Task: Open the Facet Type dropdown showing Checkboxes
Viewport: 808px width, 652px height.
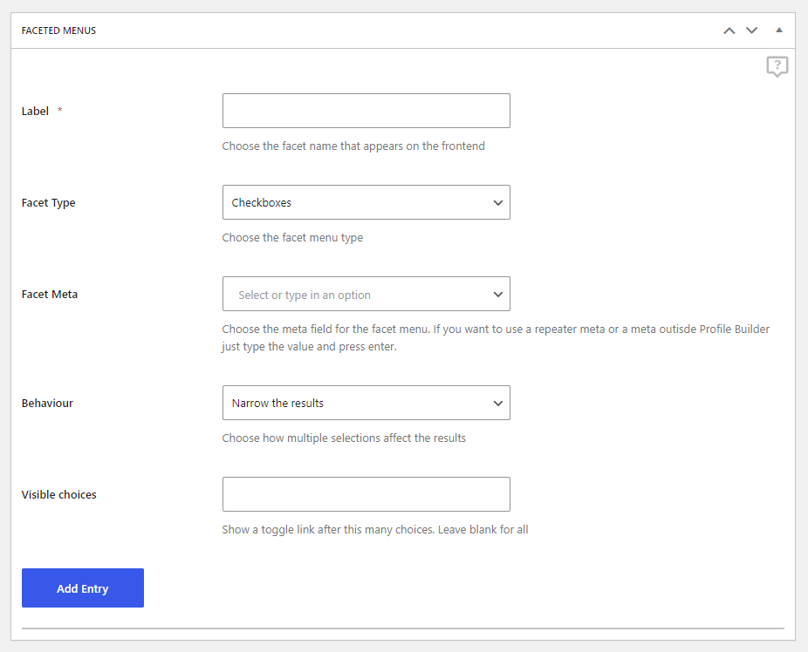Action: pos(366,202)
